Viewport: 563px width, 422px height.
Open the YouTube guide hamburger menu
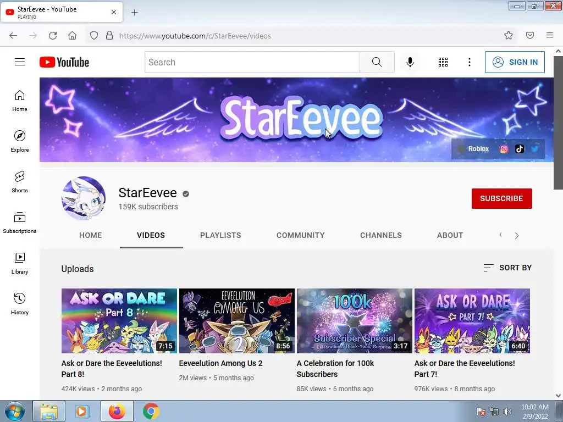[x=20, y=62]
